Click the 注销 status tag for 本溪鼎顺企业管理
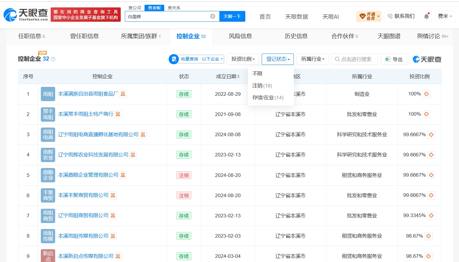This screenshot has width=459, height=262. pos(184,175)
